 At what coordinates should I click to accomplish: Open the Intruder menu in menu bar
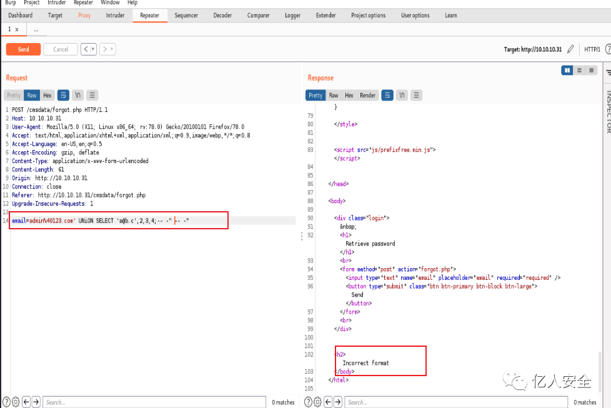56,2
